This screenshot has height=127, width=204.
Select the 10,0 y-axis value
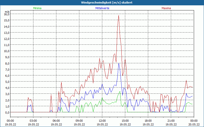pyautogui.click(x=7, y=51)
